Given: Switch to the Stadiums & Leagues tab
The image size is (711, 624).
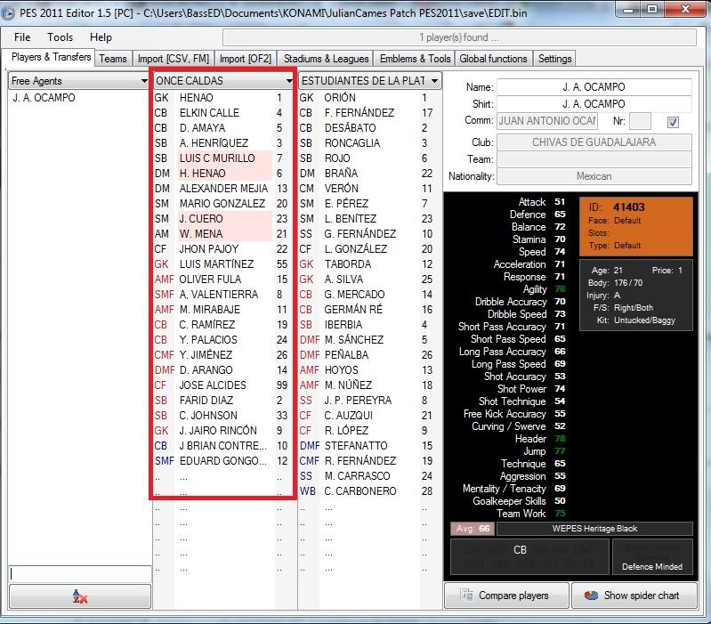Looking at the screenshot, I should pyautogui.click(x=326, y=59).
